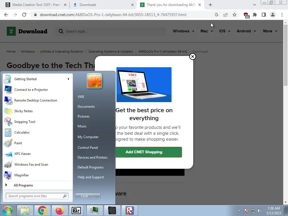Open Remote Desktop Connection
This screenshot has width=288, height=216.
pyautogui.click(x=38, y=100)
